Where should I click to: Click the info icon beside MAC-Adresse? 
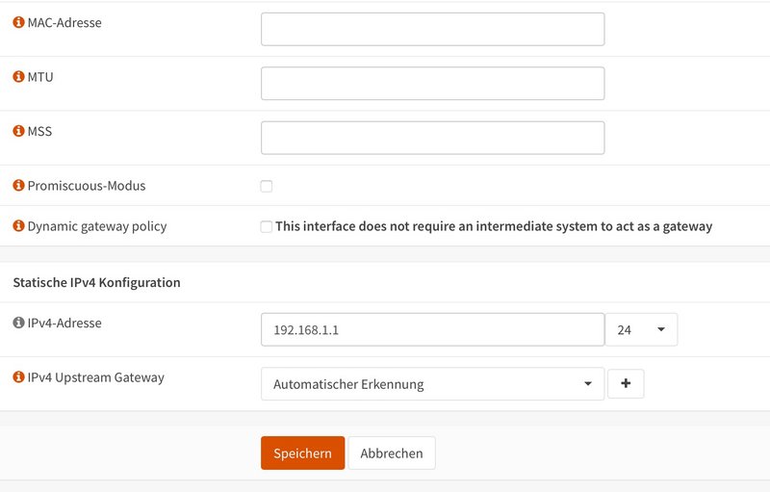click(18, 22)
